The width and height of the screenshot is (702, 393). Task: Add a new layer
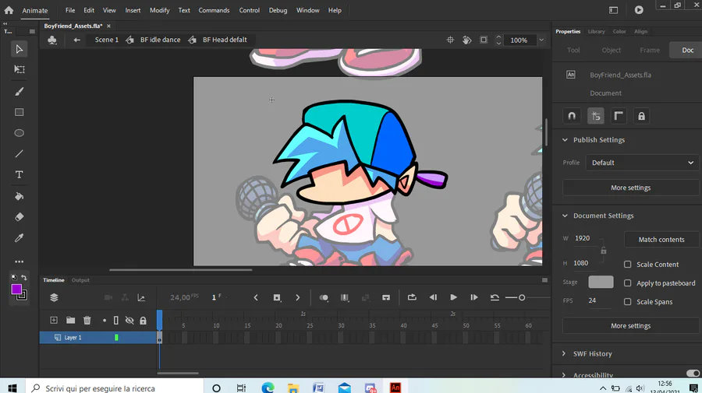tap(54, 320)
